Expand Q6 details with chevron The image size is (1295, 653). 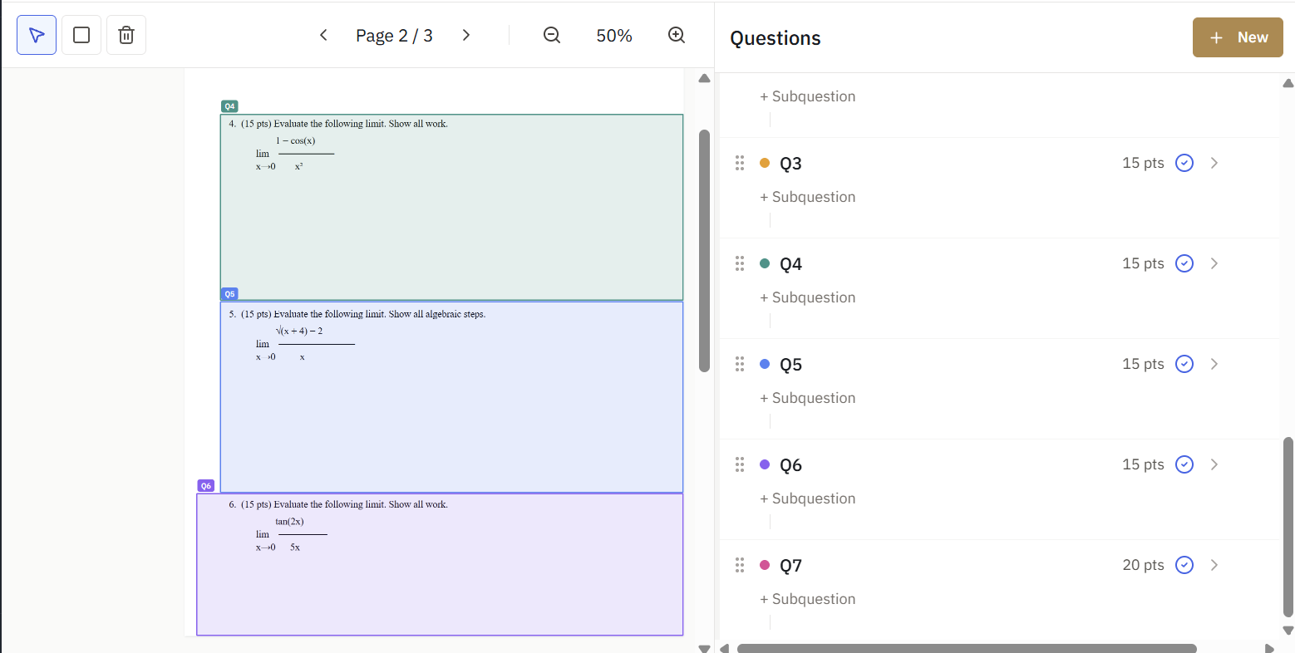pyautogui.click(x=1214, y=464)
